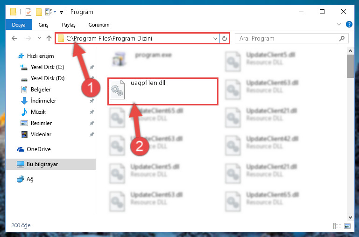The image size is (359, 237).
Task: Click the New folder icon in title bar
Action: point(39,12)
